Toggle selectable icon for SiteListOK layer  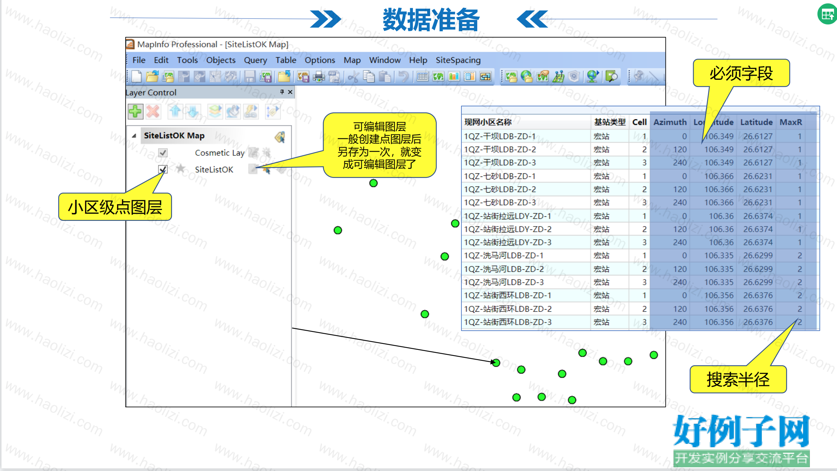[x=267, y=170]
